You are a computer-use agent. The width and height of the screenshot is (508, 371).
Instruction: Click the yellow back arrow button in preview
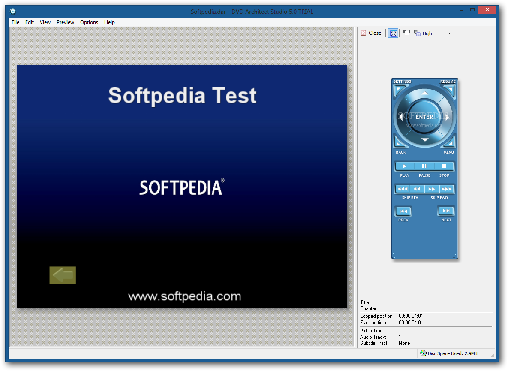(63, 275)
